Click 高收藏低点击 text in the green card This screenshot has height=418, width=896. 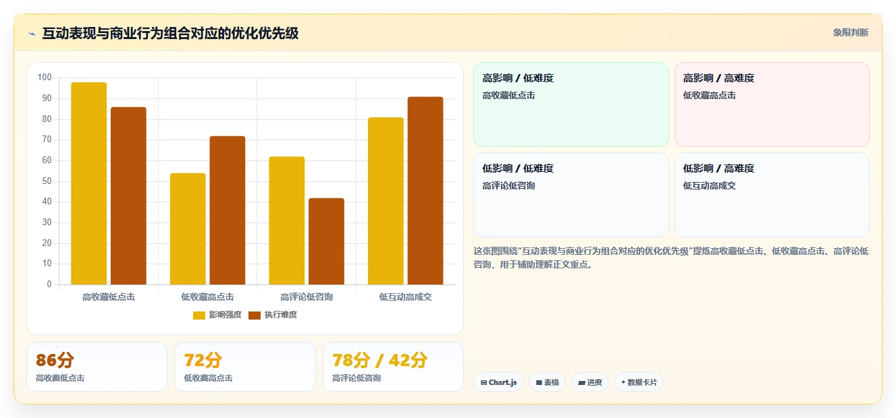click(508, 96)
